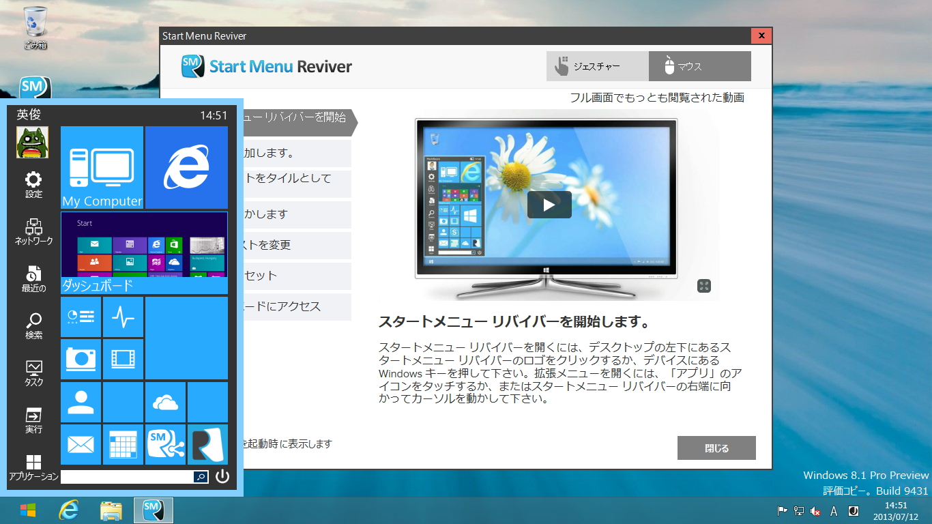Open the Camera tile
The height and width of the screenshot is (524, 932).
(81, 359)
